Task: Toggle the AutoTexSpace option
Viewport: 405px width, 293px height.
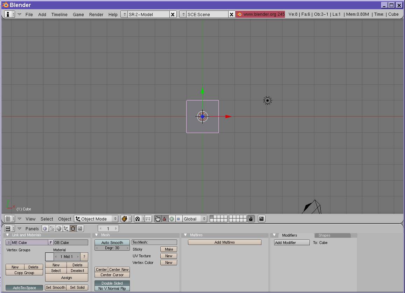Action: (x=24, y=288)
